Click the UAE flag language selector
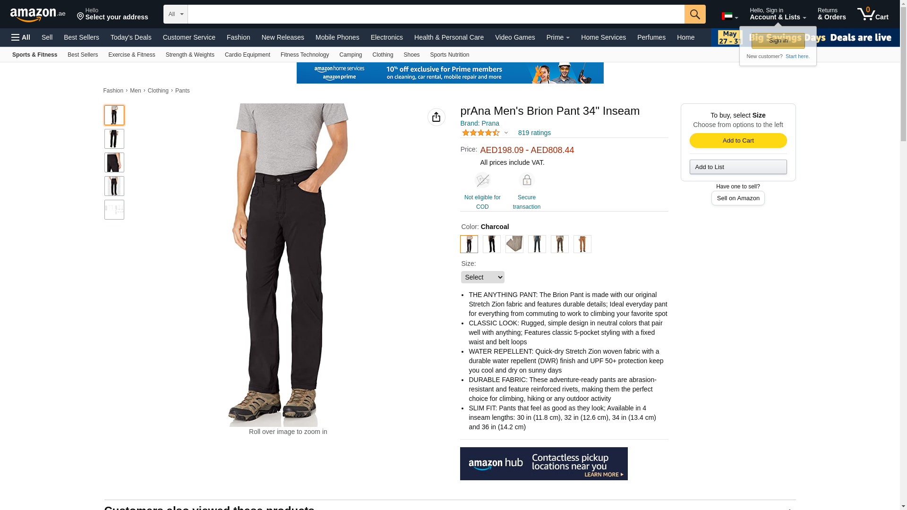Screen dimensions: 907x510 pos(729,17)
